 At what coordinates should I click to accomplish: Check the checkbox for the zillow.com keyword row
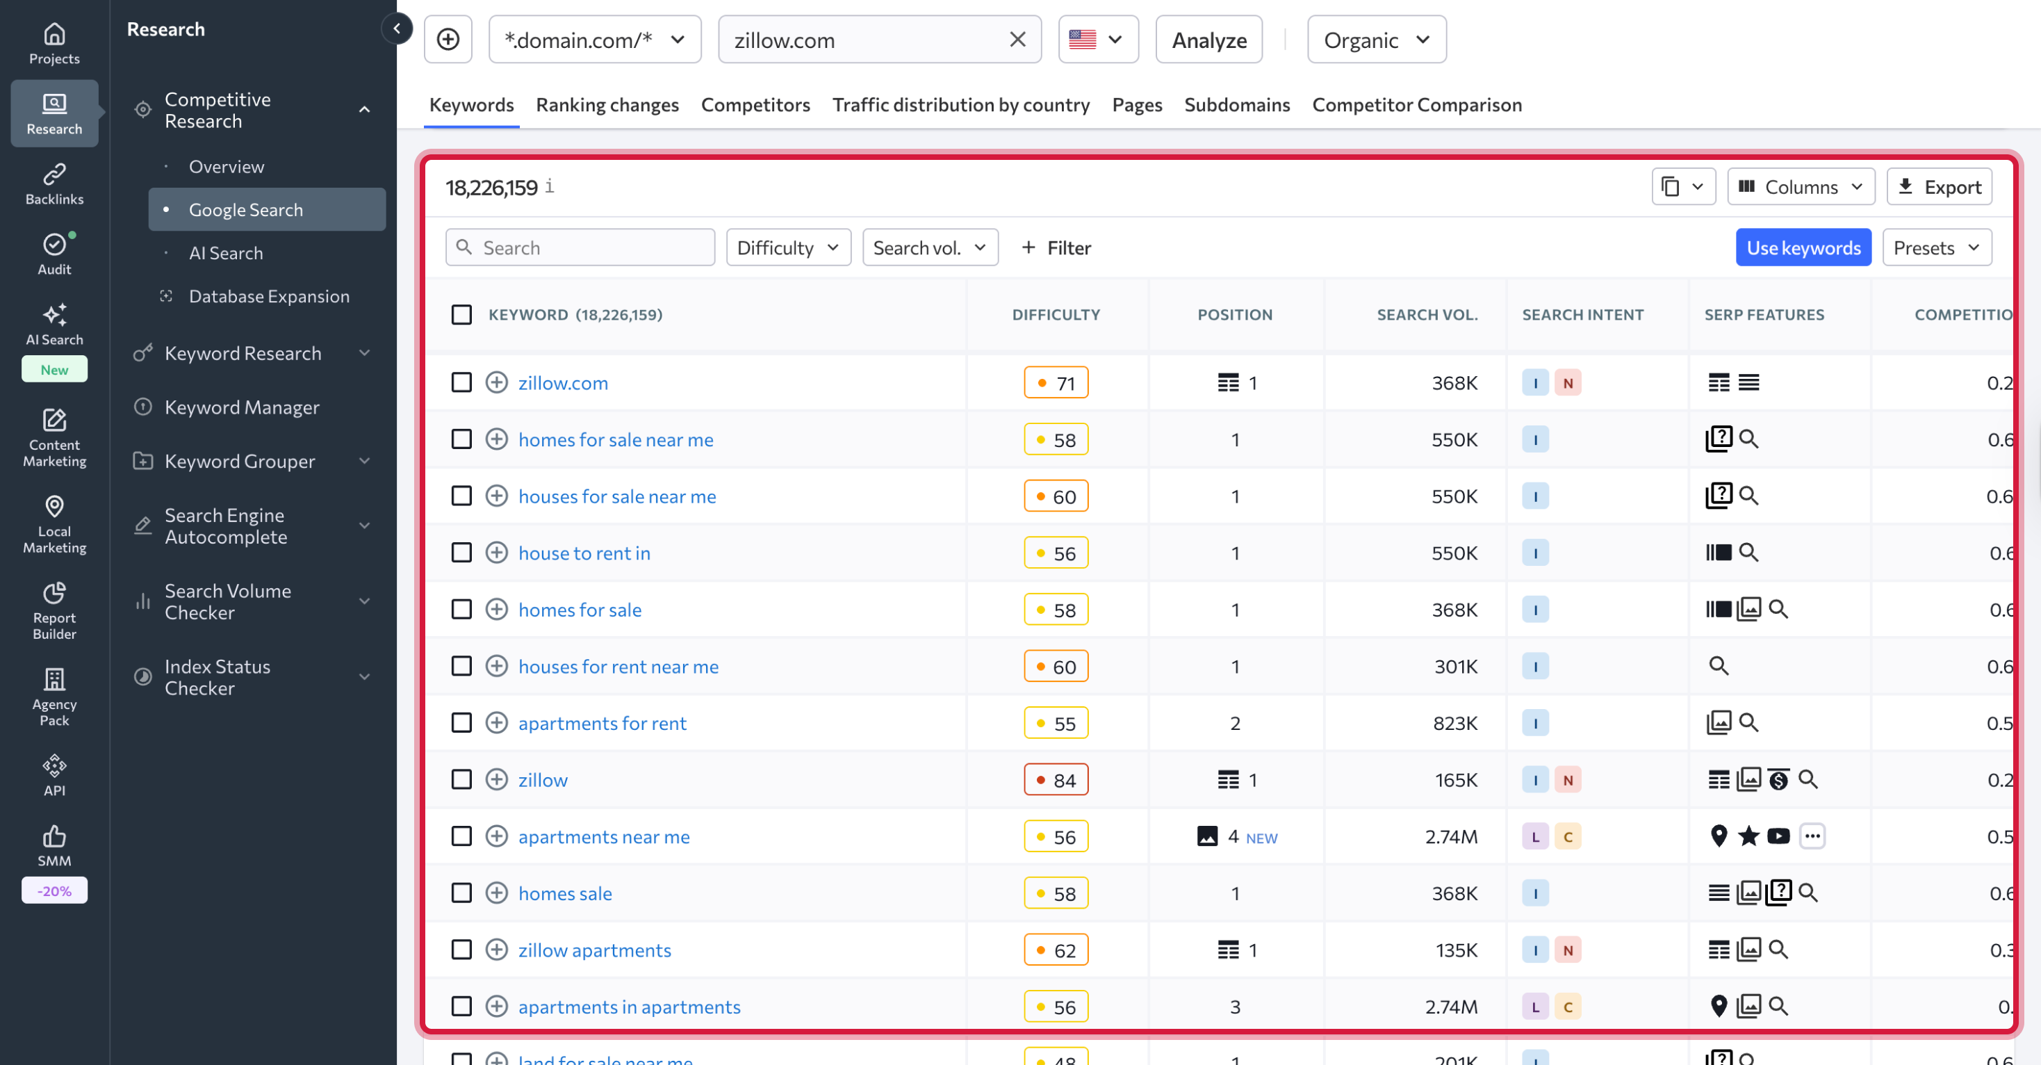point(462,382)
